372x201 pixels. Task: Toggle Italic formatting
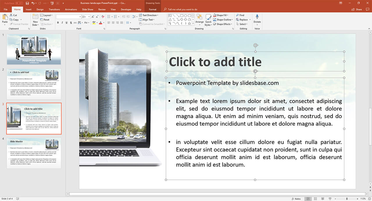pyautogui.click(x=62, y=23)
